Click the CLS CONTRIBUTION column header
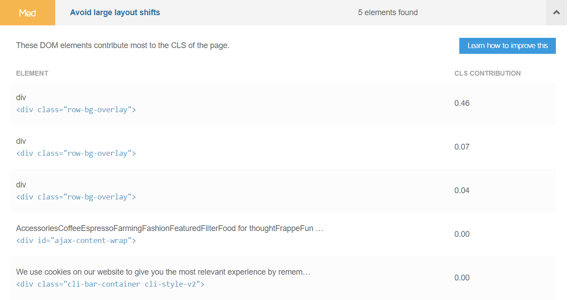The height and width of the screenshot is (300, 571). [x=487, y=73]
